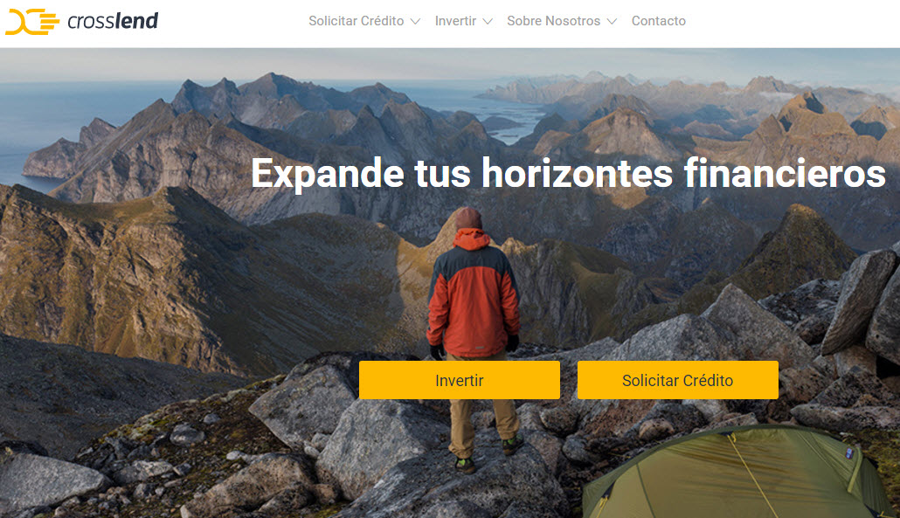Expand the chevron beside Solicitar Crédito menu

tap(416, 22)
